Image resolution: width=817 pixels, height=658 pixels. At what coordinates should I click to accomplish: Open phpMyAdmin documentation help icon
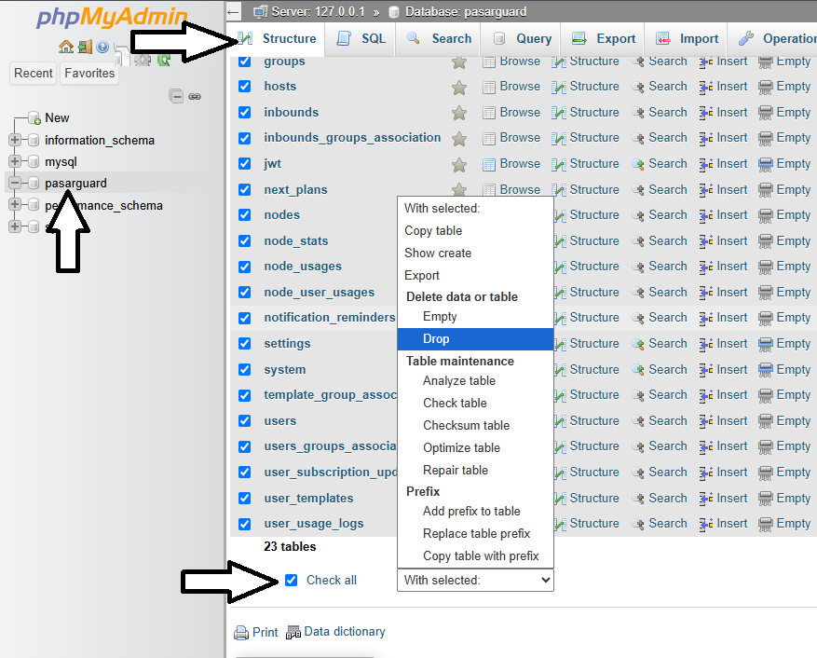coord(102,48)
